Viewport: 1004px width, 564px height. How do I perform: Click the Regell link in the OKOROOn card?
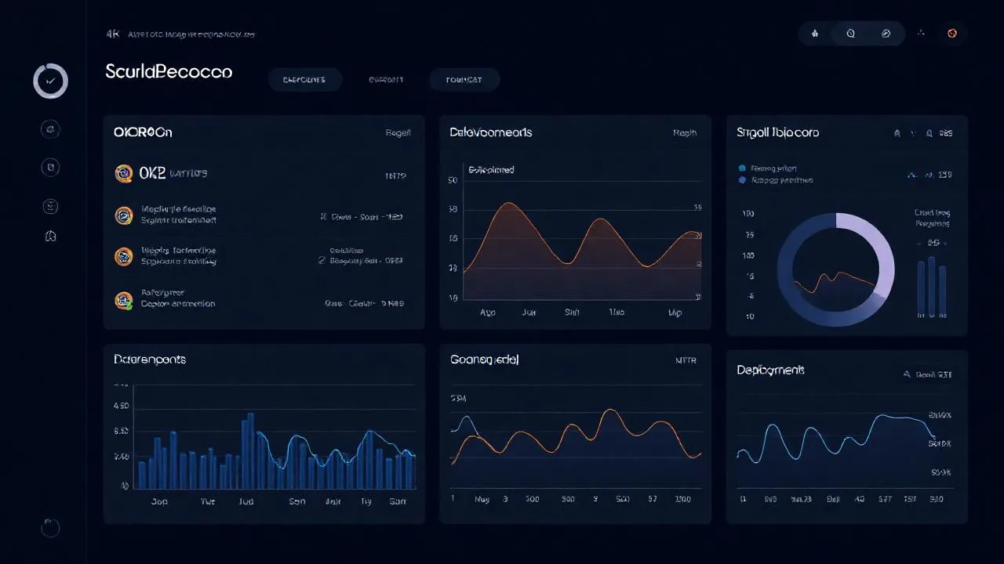pyautogui.click(x=398, y=133)
